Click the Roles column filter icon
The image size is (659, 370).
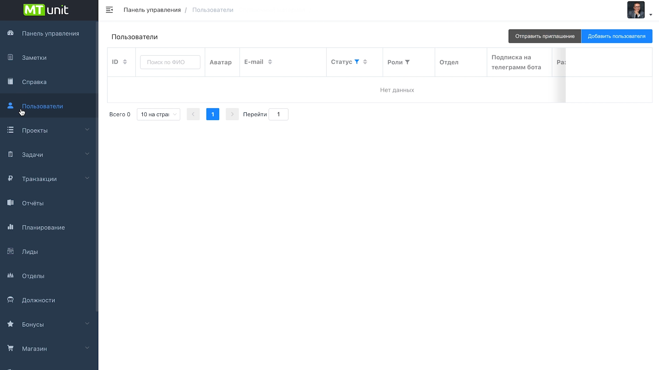[x=407, y=62]
